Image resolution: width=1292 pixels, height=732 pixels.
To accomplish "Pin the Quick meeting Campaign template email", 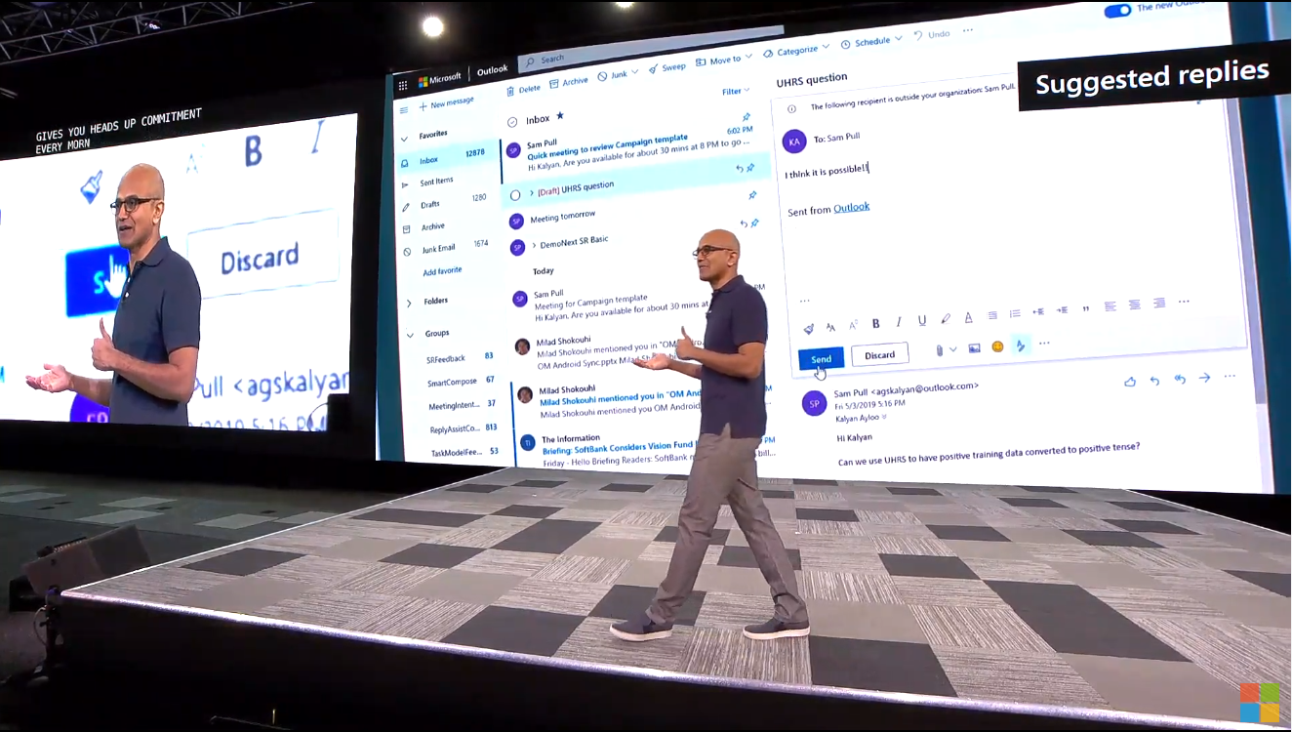I will pyautogui.click(x=747, y=118).
